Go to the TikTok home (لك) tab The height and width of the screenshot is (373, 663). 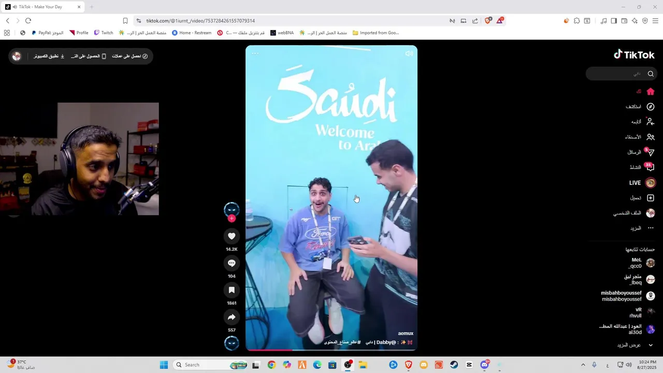(645, 91)
